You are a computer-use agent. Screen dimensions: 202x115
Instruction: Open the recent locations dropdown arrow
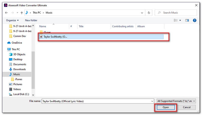click(17, 13)
